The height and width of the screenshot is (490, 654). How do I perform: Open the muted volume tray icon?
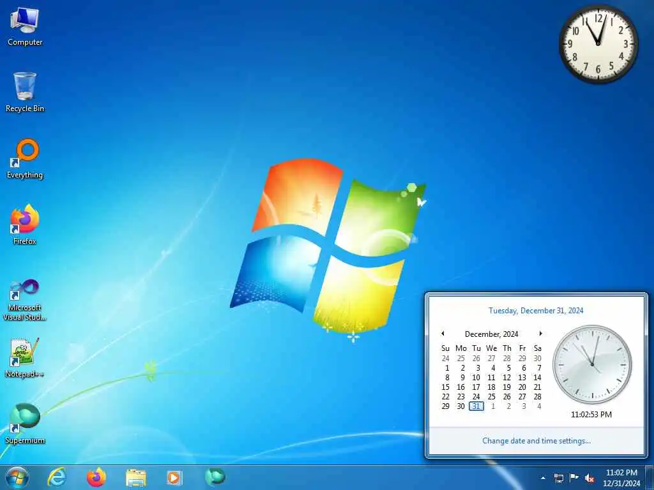pyautogui.click(x=589, y=478)
